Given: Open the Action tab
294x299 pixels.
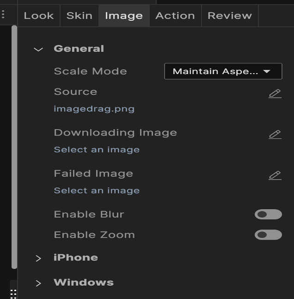Looking at the screenshot, I should pos(175,16).
